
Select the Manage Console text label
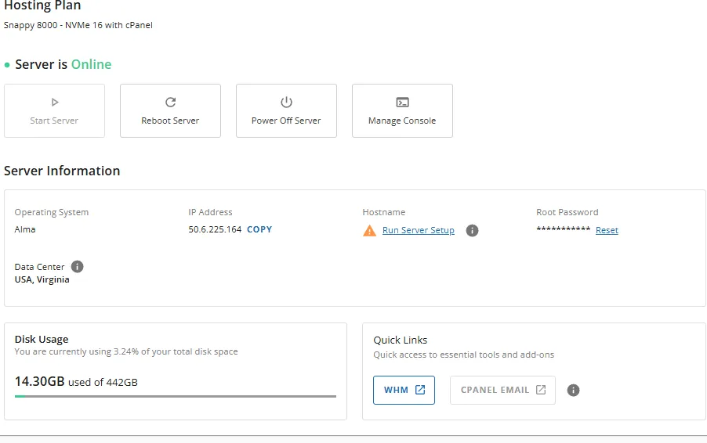[x=402, y=121]
